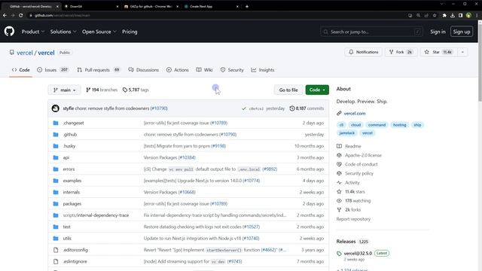Open new browser tab with plus icon
This screenshot has width=482, height=271.
pyautogui.click(x=247, y=6)
